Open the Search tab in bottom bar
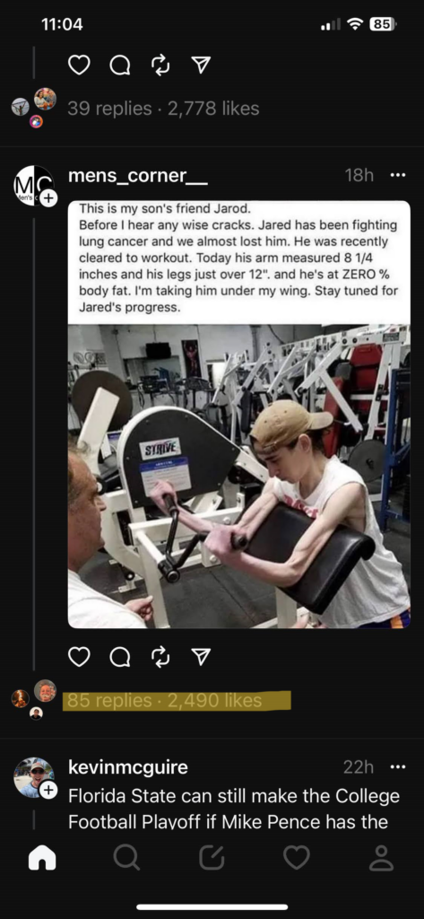This screenshot has width=424, height=919. (126, 857)
